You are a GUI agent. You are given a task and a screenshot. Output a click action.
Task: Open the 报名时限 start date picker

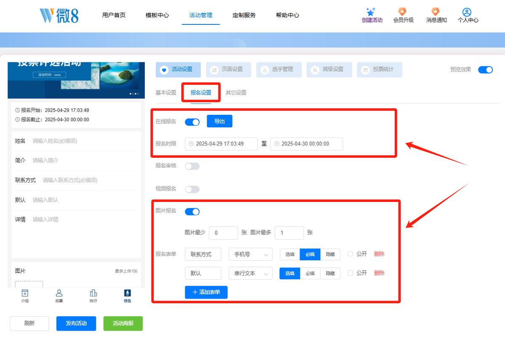tap(221, 144)
